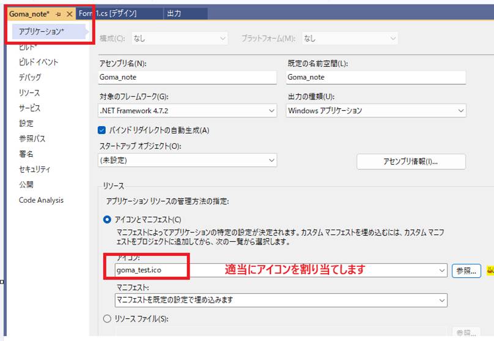This screenshot has width=494, height=341.
Task: Expand 出力の種類 dropdown
Action: click(460, 111)
